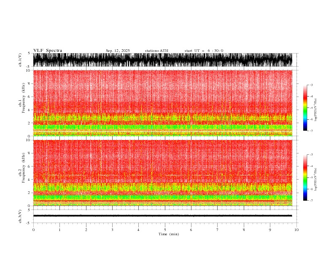Click time axis tick label '8'
The image size is (334, 258).
coord(244,230)
